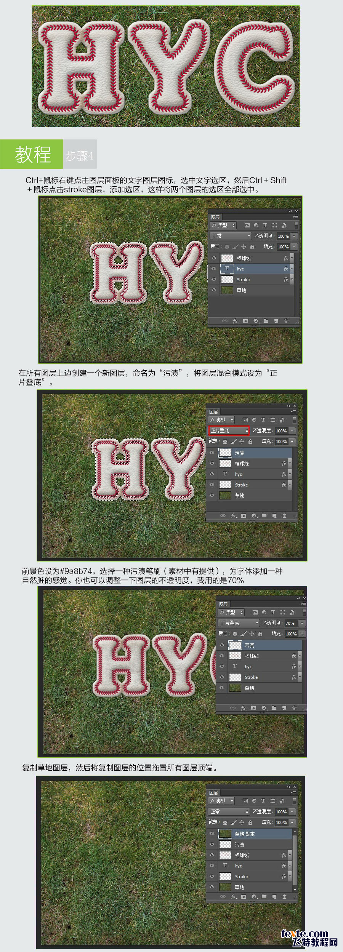The height and width of the screenshot is (952, 343).
Task: Open opacity arrow next to 70% value
Action: [302, 623]
